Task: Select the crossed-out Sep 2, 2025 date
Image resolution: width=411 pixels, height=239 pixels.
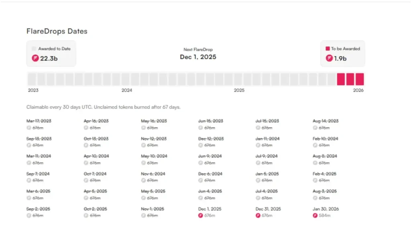Action: click(39, 209)
